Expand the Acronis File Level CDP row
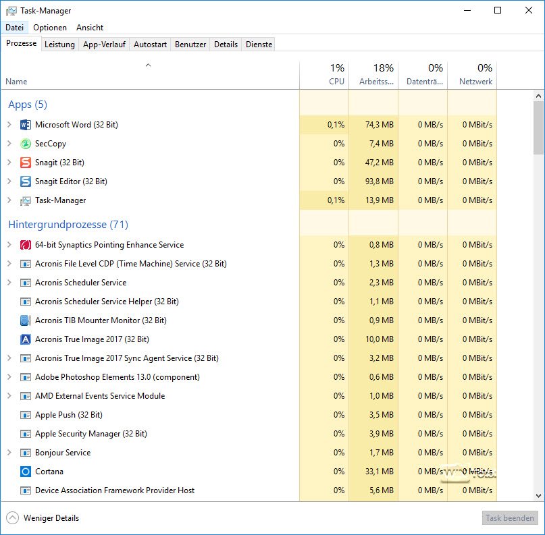 coord(9,264)
